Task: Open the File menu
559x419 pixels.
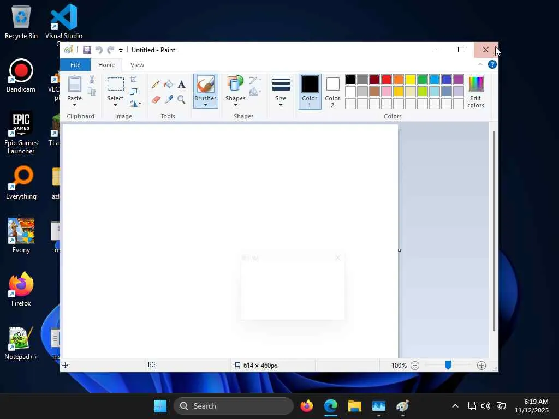Action: [x=75, y=65]
